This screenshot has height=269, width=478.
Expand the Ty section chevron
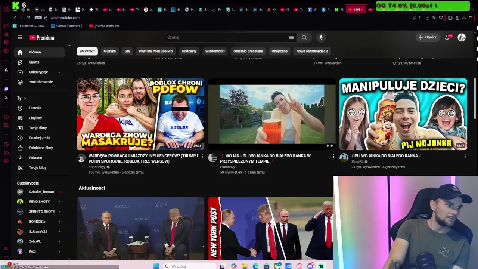[x=25, y=98]
